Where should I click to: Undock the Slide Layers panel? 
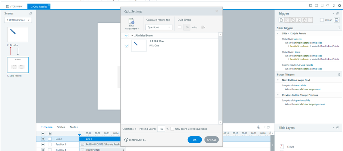tap(337, 128)
